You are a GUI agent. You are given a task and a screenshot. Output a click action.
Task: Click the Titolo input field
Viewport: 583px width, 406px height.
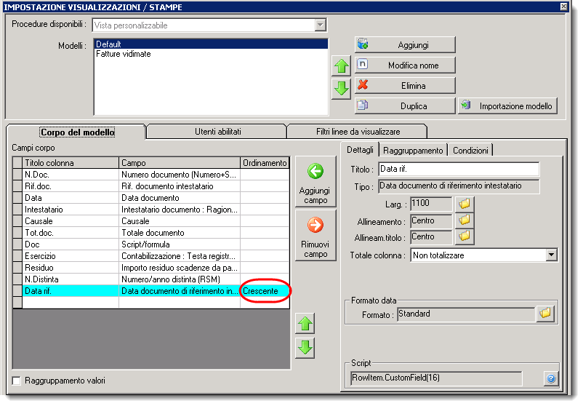pos(459,169)
